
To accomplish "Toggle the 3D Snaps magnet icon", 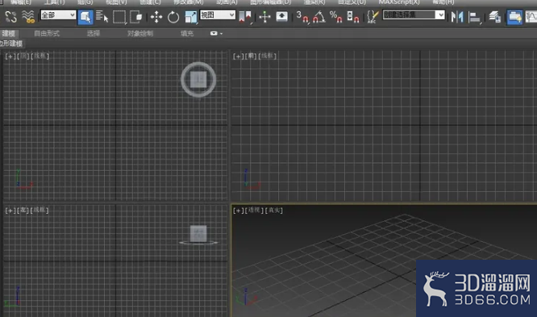I will coord(302,16).
